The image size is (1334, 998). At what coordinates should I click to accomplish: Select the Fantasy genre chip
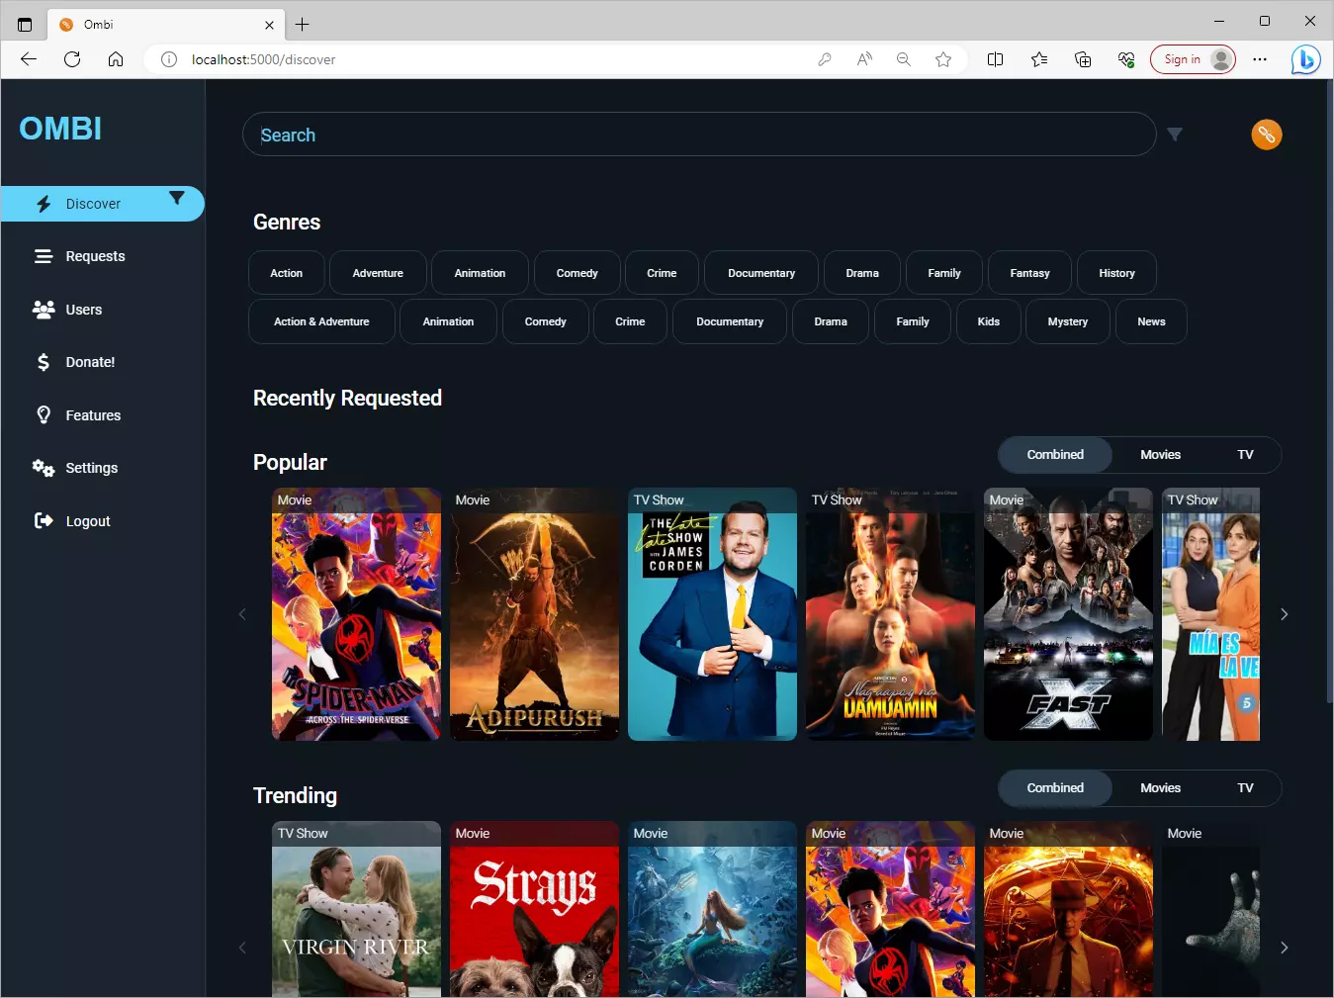1029,273
